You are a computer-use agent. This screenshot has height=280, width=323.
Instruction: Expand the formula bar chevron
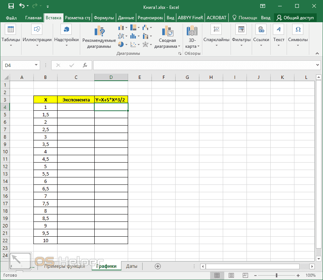click(317, 65)
